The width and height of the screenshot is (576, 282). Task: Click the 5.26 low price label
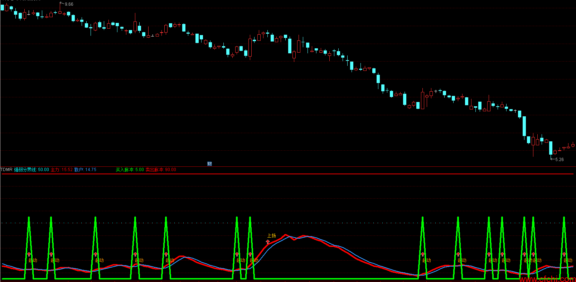pos(560,160)
